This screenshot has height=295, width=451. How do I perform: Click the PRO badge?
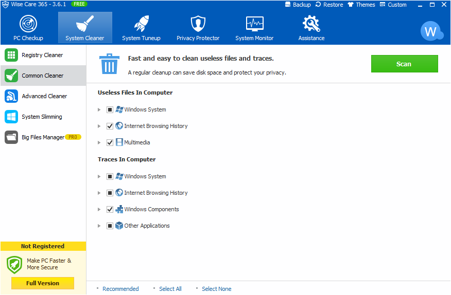tap(73, 137)
